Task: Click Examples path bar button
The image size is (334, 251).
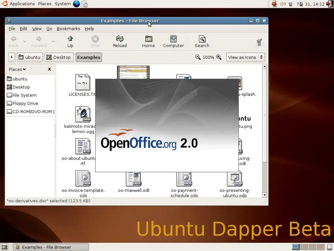Action: coord(89,57)
